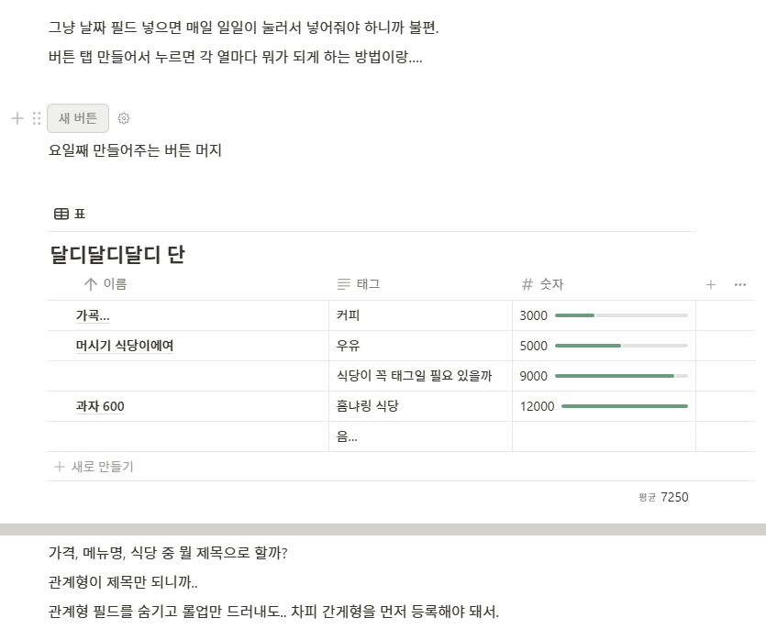
Task: Open the three-dot table options menu
Action: coord(740,285)
